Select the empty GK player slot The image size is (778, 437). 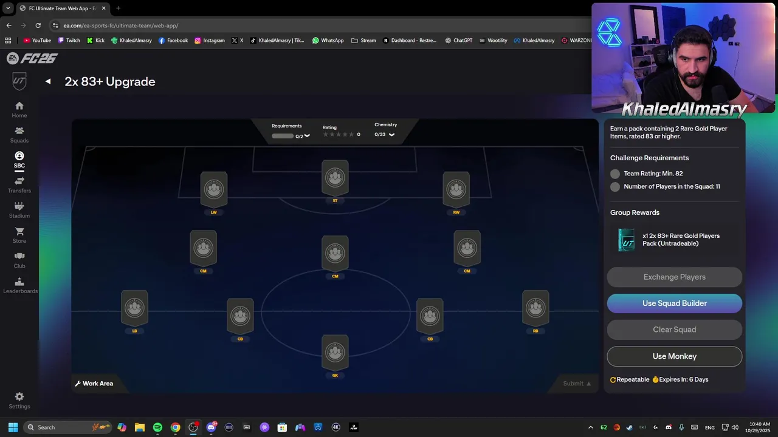pyautogui.click(x=335, y=353)
